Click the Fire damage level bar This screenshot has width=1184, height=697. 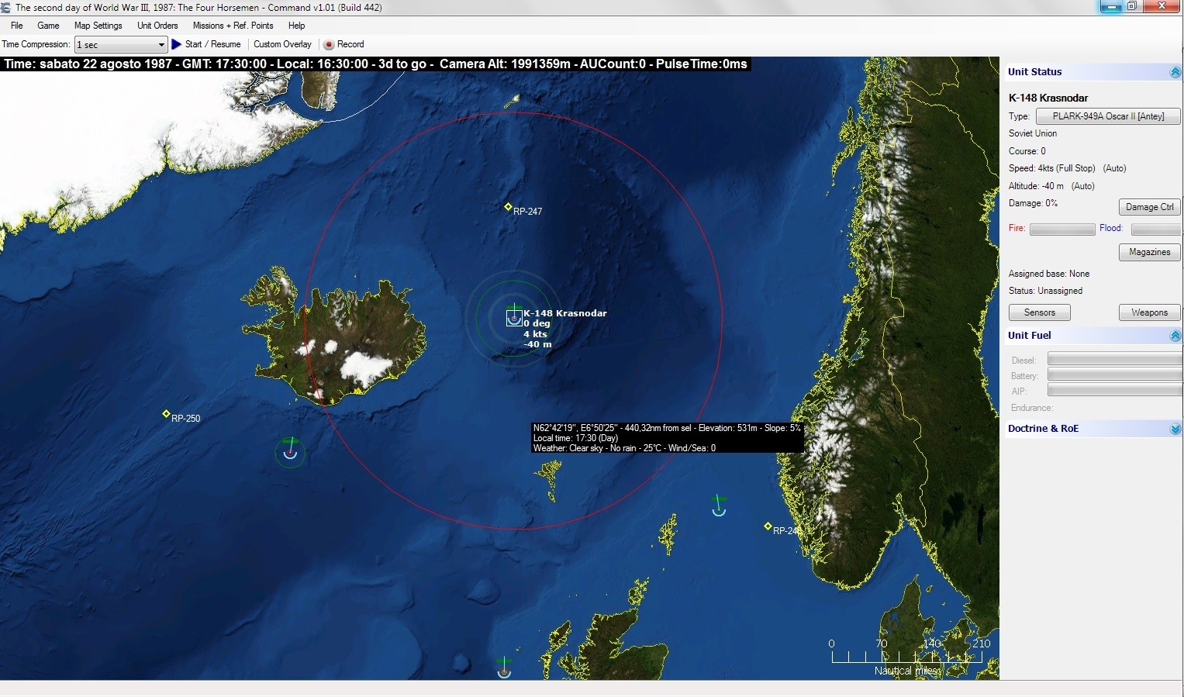pyautogui.click(x=1061, y=229)
